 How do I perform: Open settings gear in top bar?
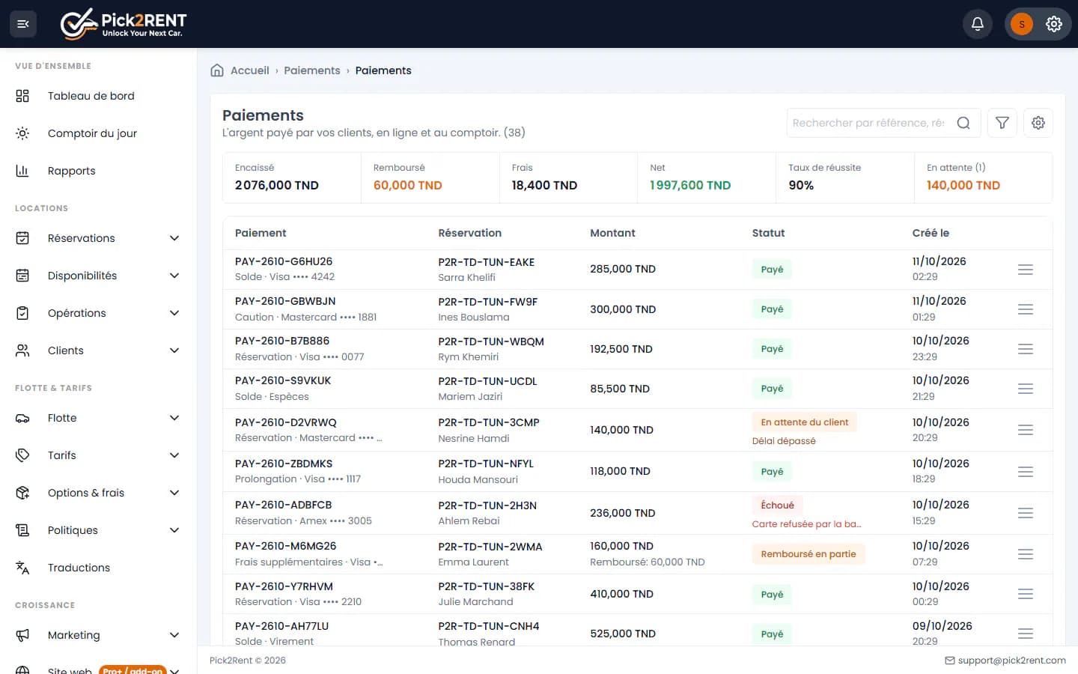click(x=1054, y=24)
